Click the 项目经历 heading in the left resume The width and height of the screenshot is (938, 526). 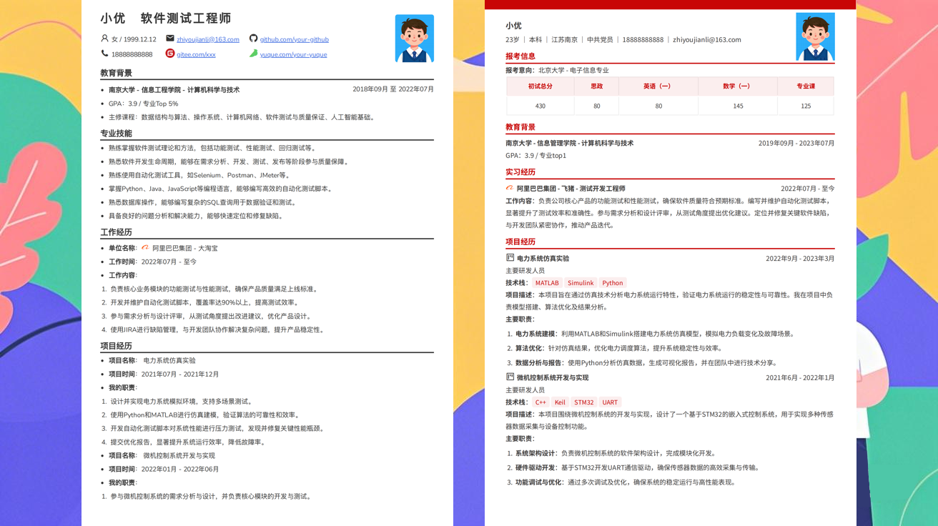(x=116, y=346)
